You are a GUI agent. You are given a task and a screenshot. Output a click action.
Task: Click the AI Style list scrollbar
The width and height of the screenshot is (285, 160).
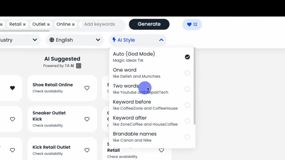195,86
